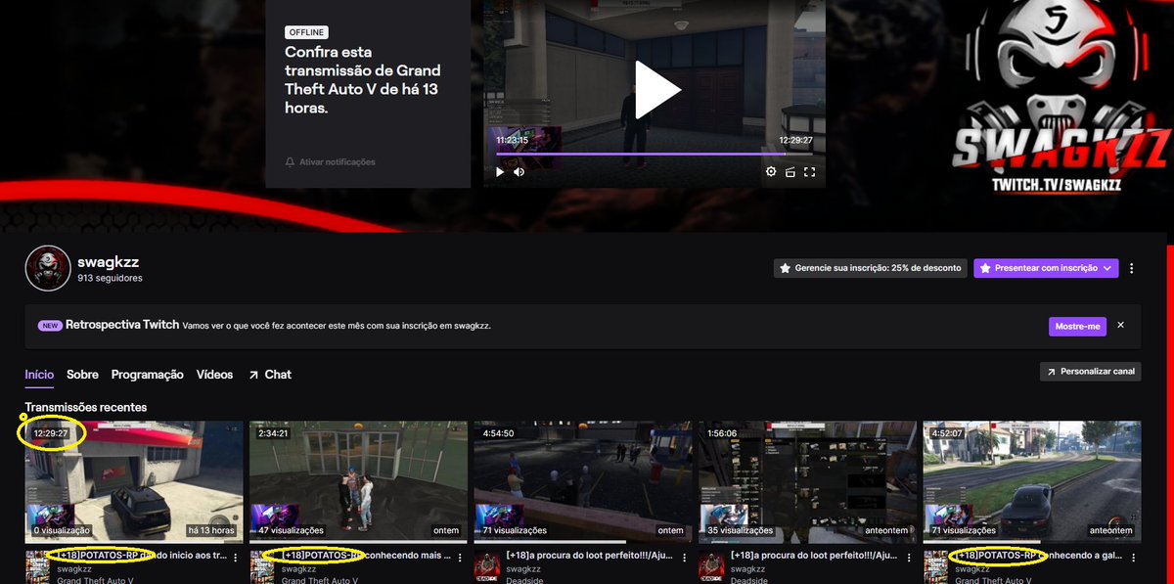Click GTA V box art beside 'conhecendo a gal' video
Viewport: 1174px width, 584px height.
936,567
